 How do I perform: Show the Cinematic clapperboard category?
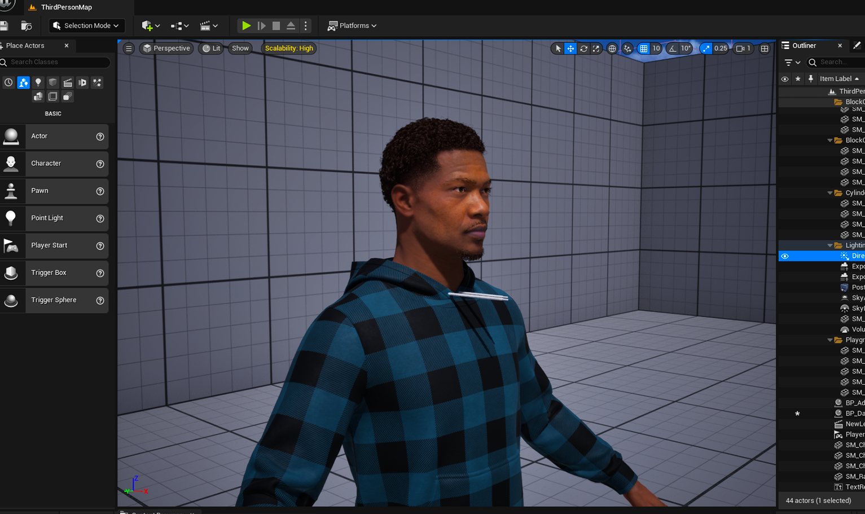68,82
